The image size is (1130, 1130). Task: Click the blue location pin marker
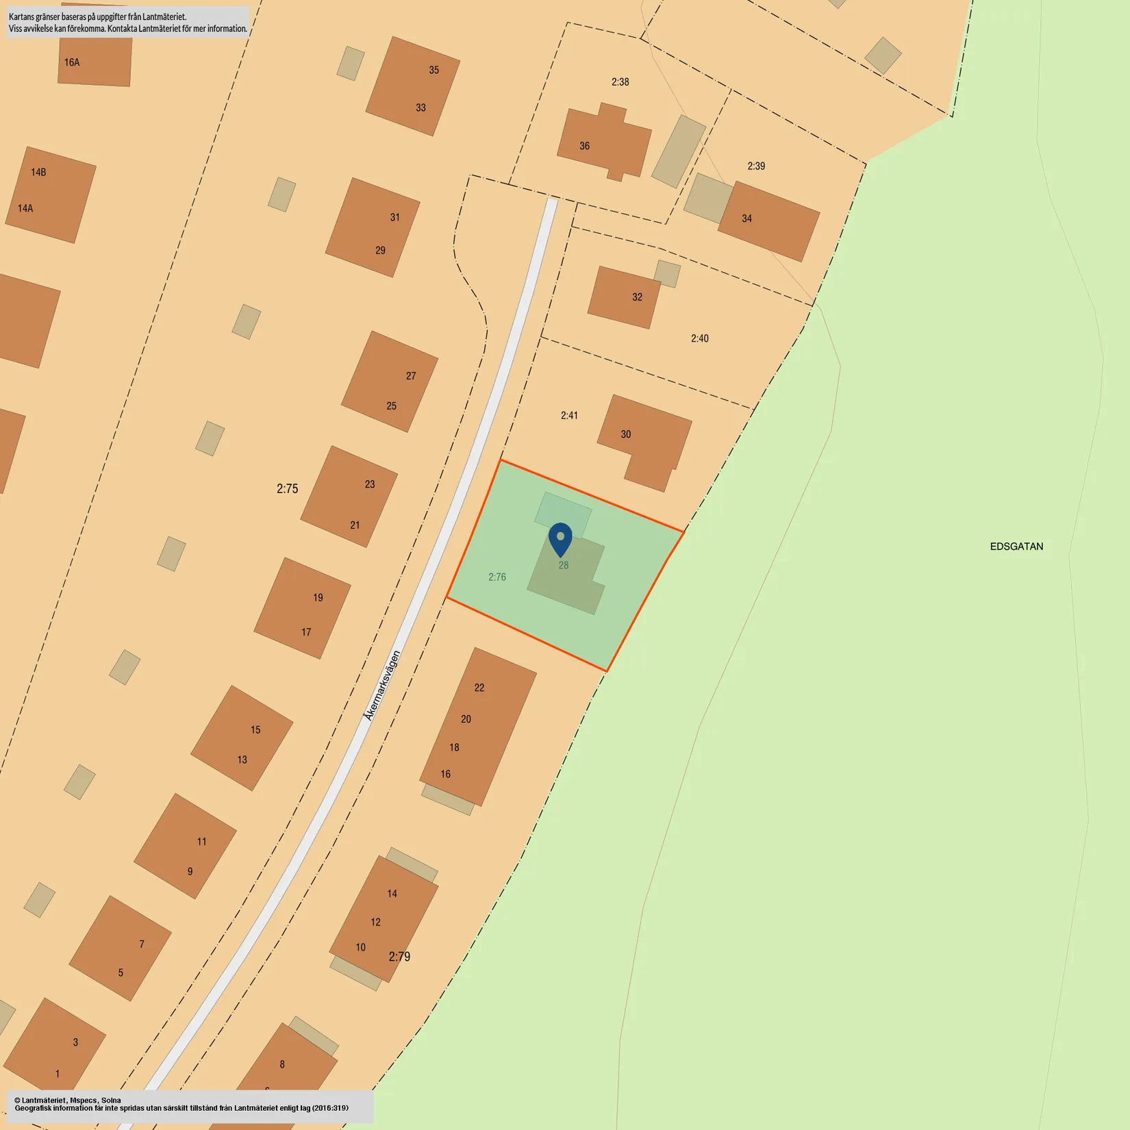tap(560, 540)
